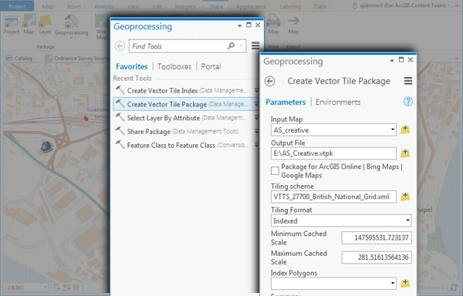Viewport: 463px width, 296px height.
Task: Open the Project tab in the ribbon
Action: (17, 6)
